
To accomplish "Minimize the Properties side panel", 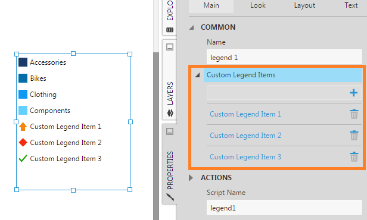I will [x=170, y=131].
